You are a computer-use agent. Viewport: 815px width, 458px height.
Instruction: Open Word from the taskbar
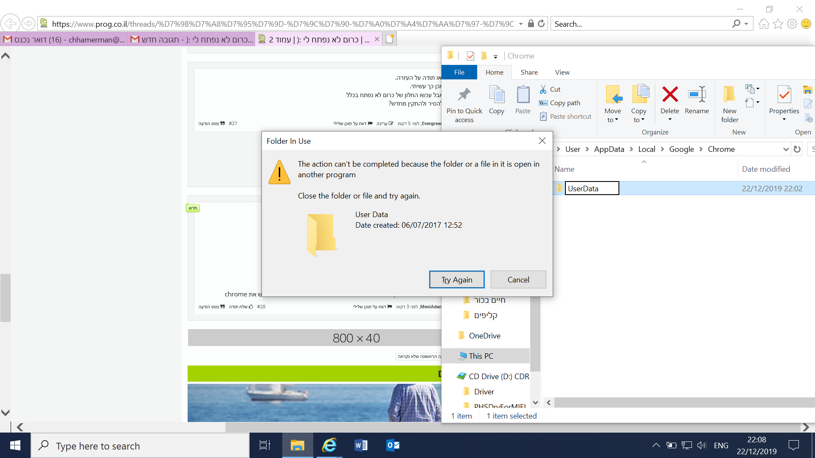coord(361,445)
